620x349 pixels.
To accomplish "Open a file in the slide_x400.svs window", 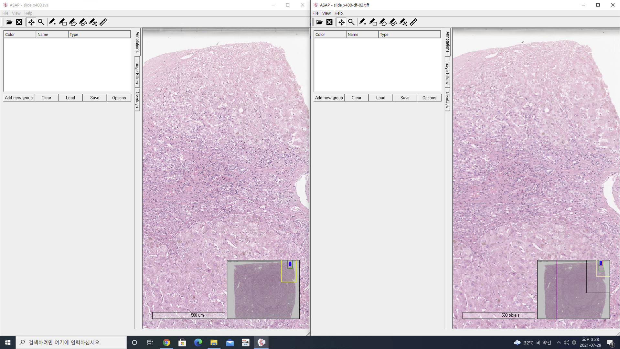I will point(9,22).
